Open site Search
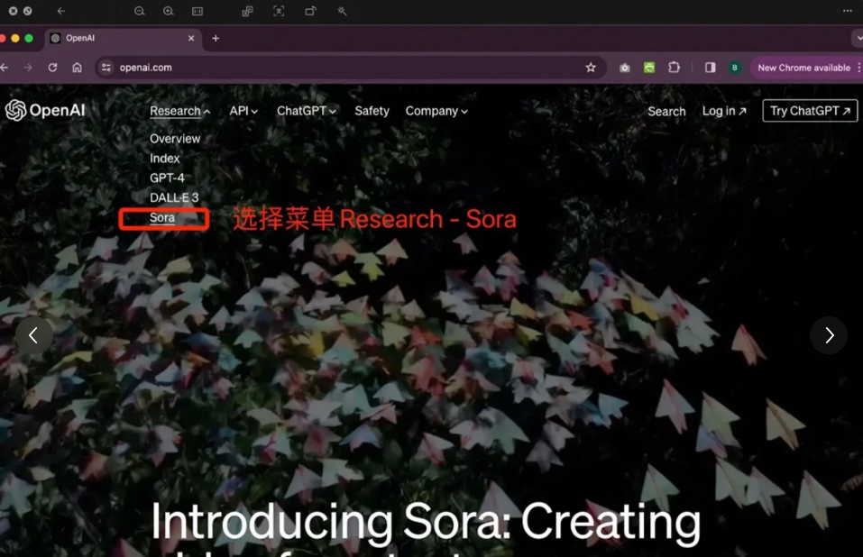The width and height of the screenshot is (863, 557). (666, 111)
